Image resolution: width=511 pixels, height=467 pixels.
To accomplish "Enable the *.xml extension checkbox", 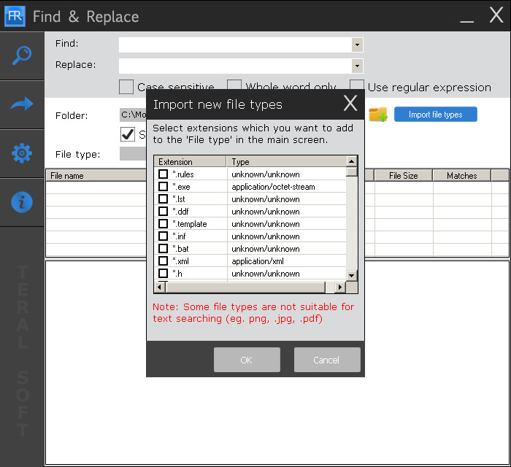I will (x=163, y=260).
